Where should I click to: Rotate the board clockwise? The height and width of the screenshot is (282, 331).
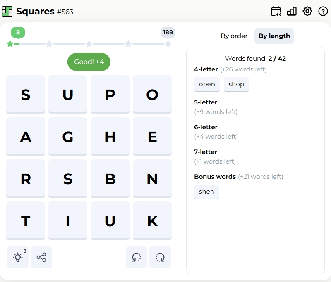160,257
